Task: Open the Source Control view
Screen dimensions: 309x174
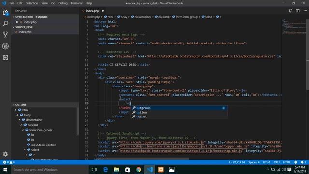Action: pyautogui.click(x=5, y=35)
